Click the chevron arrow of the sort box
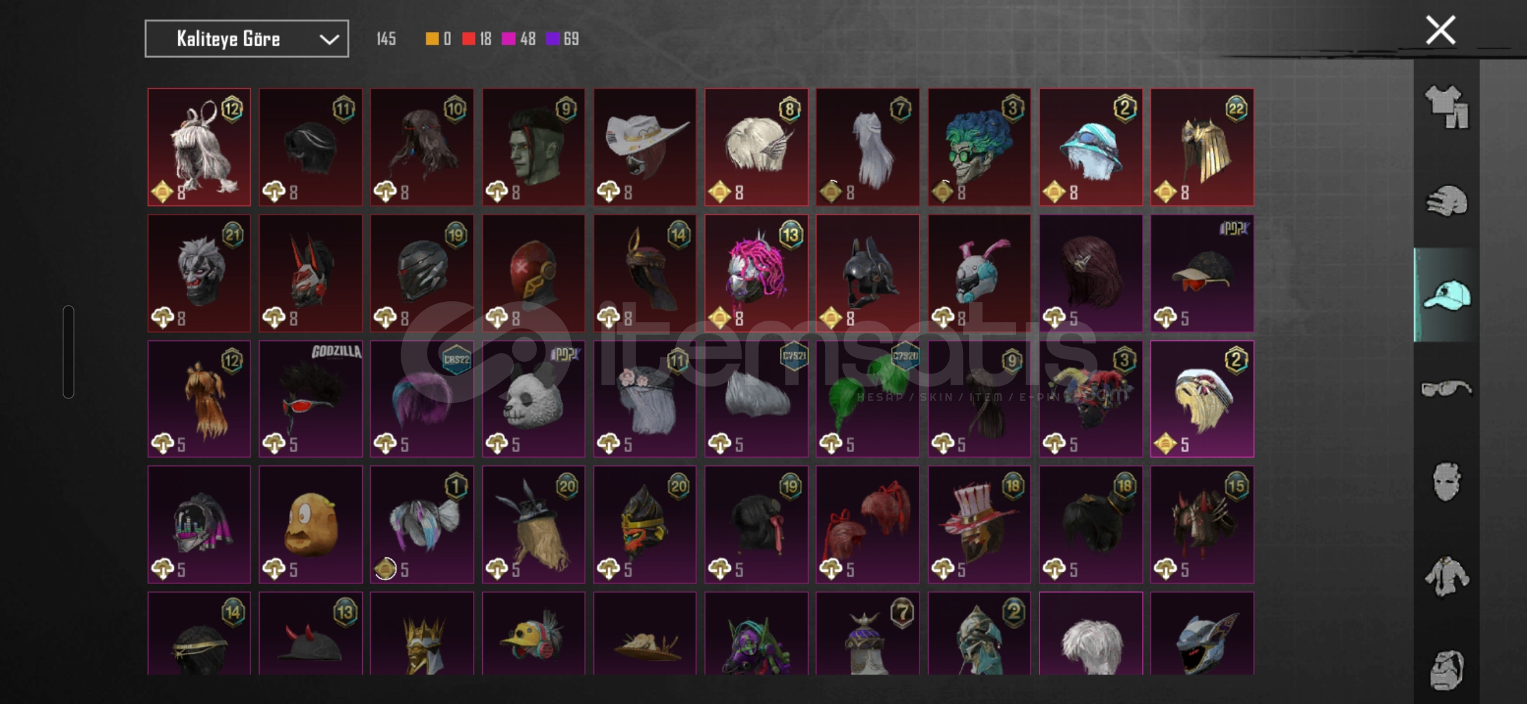1527x704 pixels. click(329, 40)
